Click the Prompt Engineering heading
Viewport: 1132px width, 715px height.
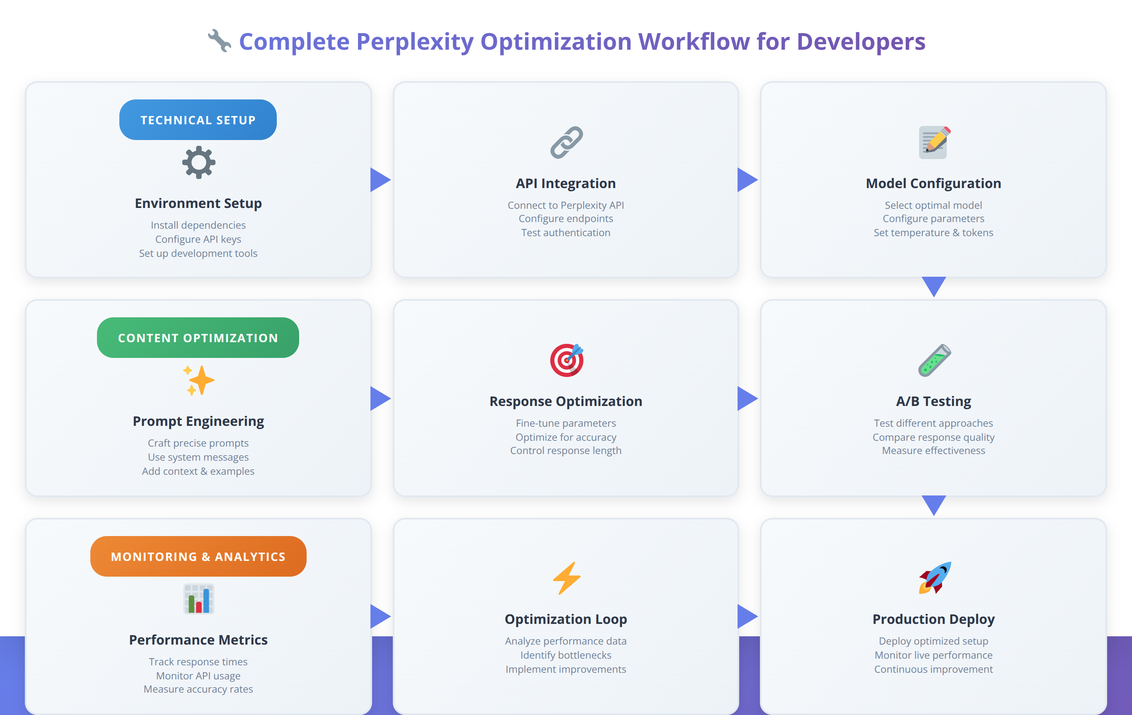click(x=198, y=421)
